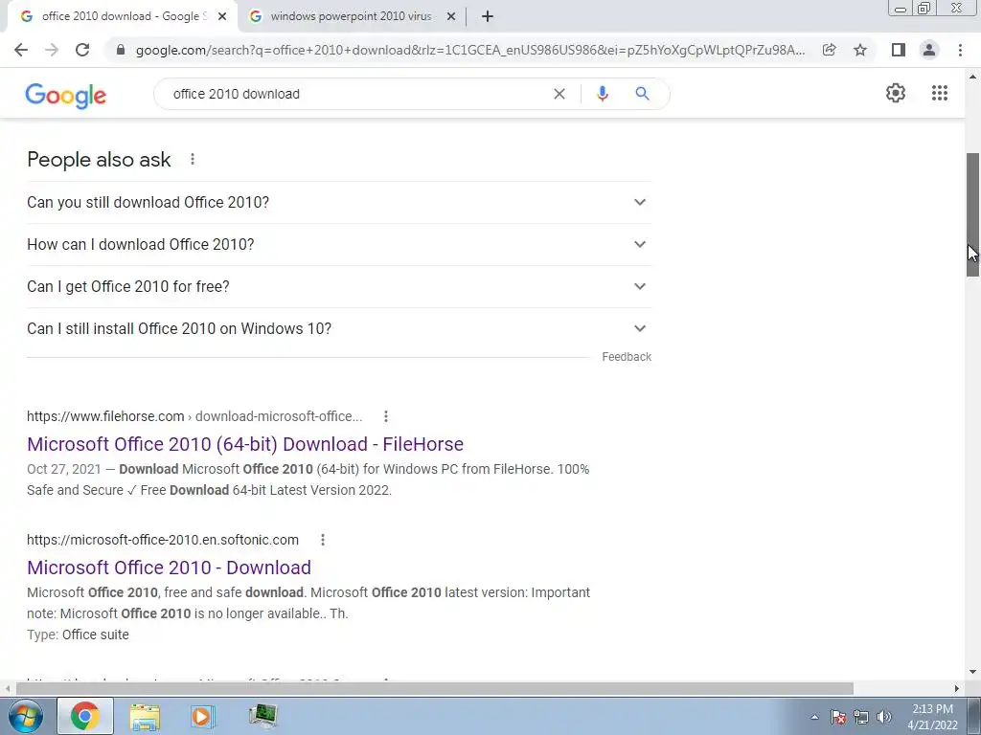Switch to windows powerpoint 2010 virus tab
The image size is (981, 735).
tap(352, 16)
